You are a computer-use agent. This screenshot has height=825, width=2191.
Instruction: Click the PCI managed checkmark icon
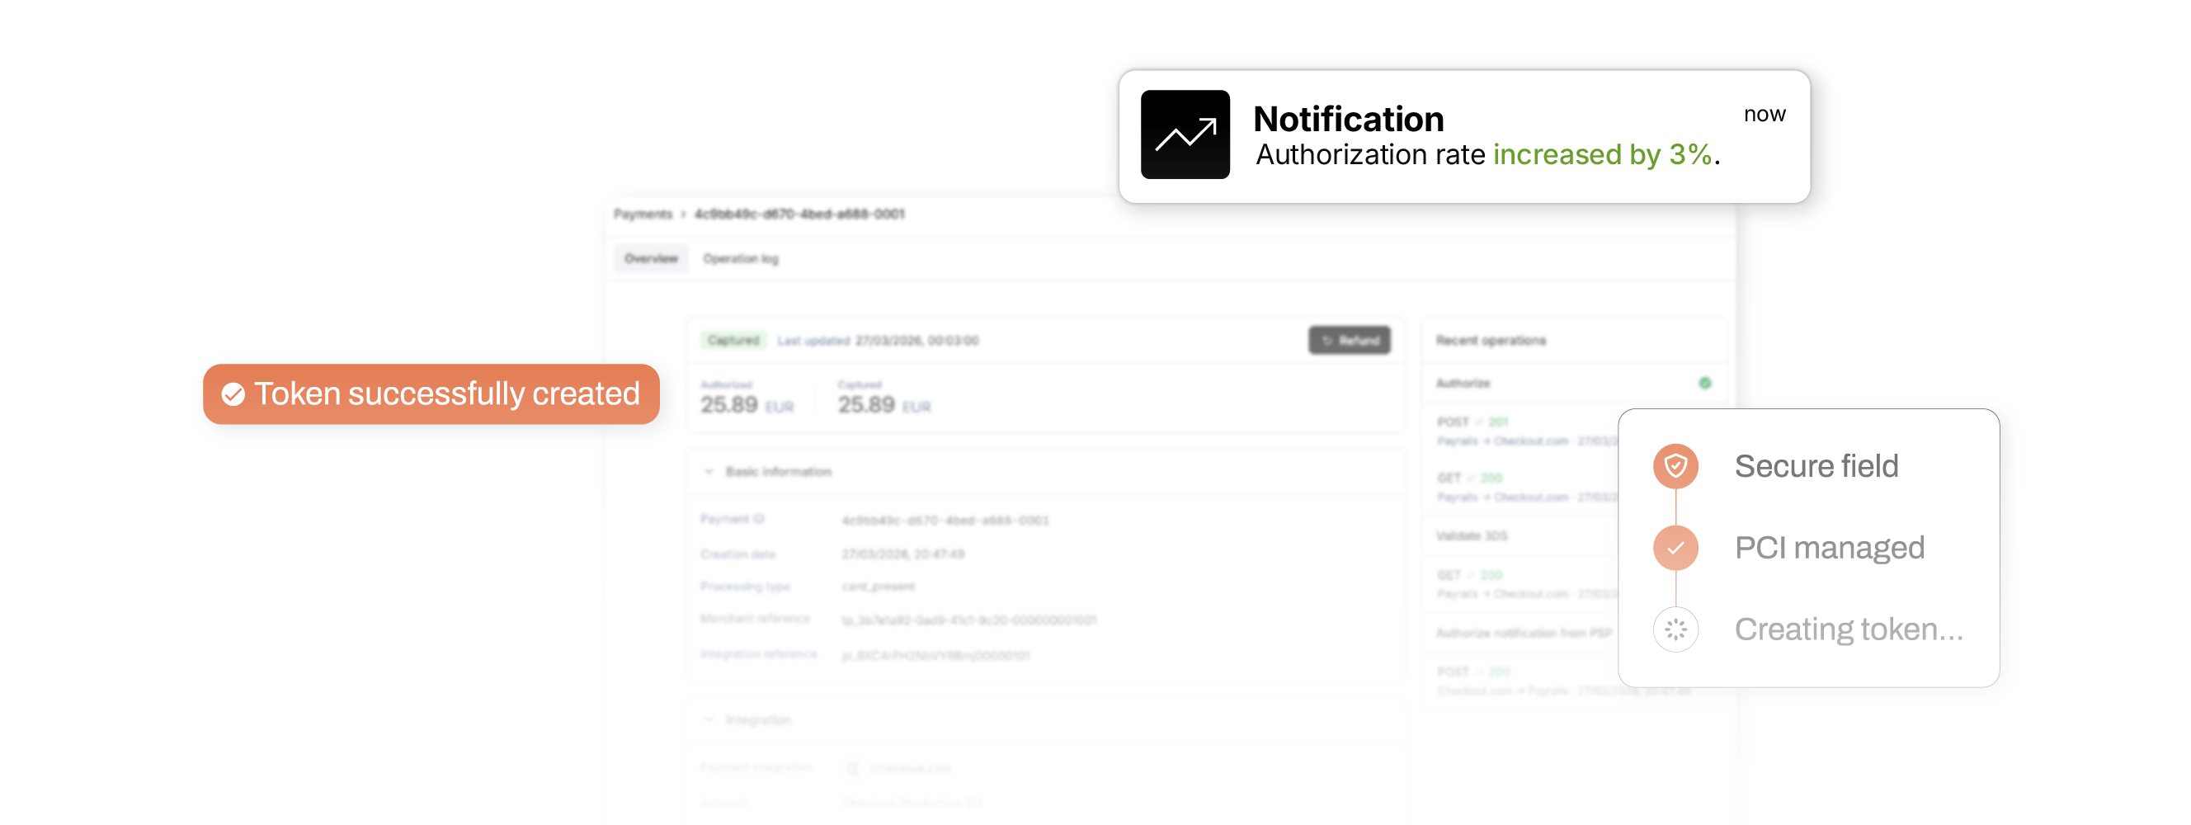click(x=1675, y=548)
